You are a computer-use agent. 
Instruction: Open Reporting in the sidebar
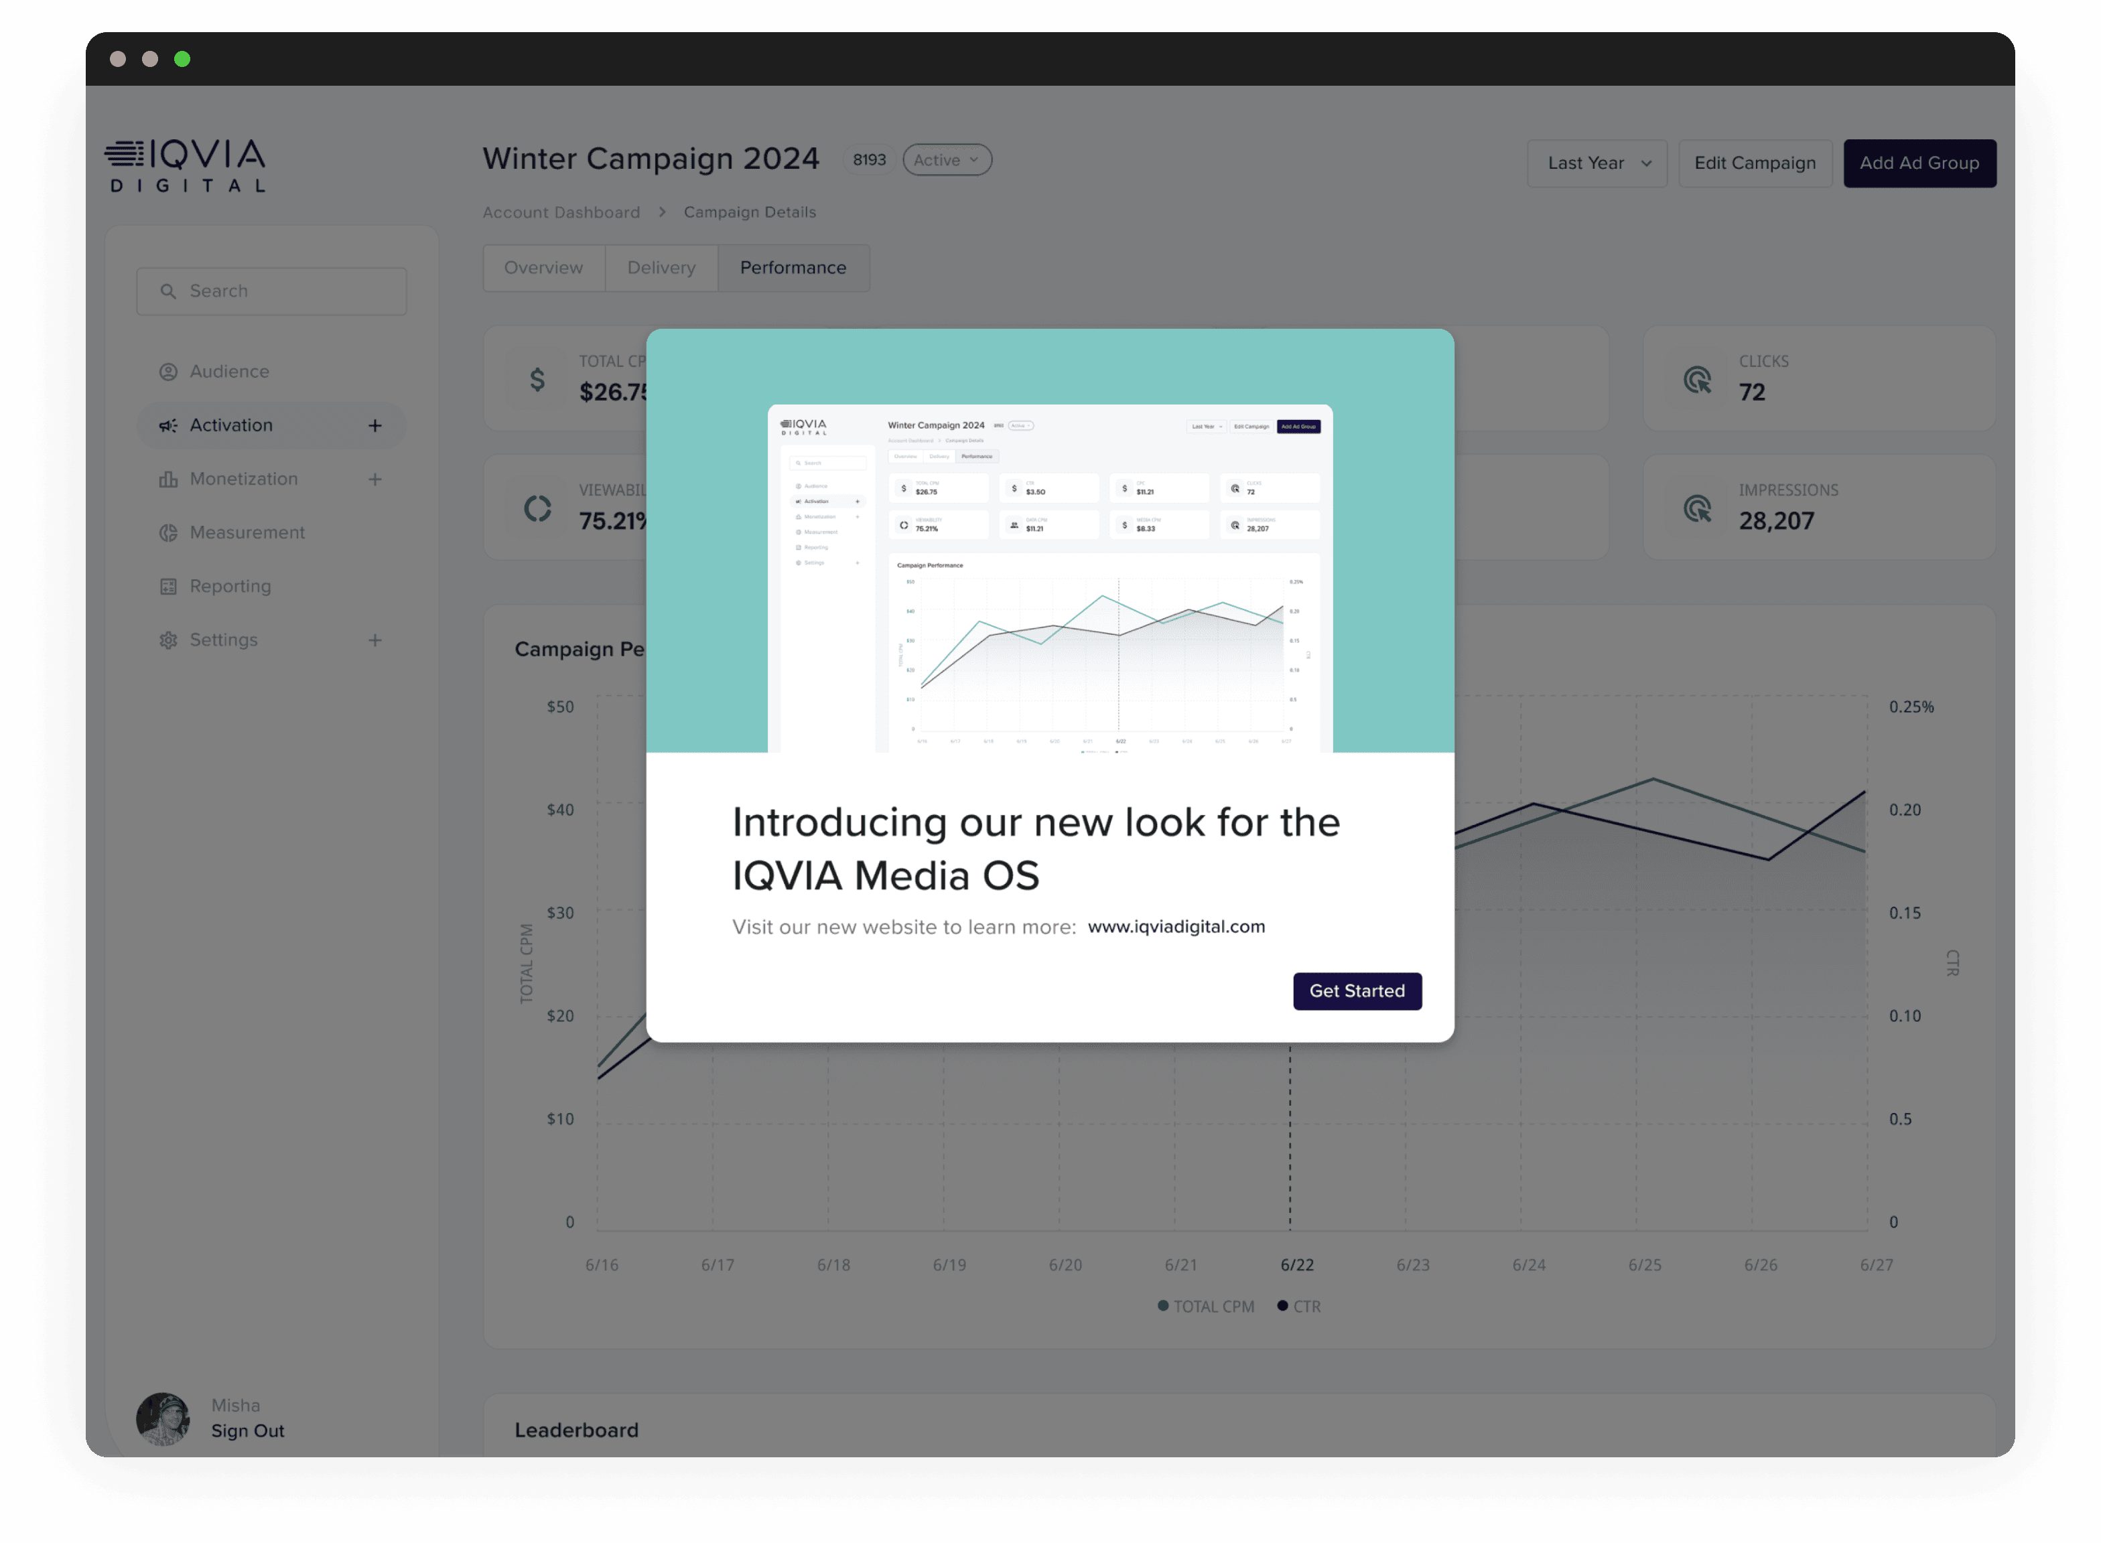point(271,585)
